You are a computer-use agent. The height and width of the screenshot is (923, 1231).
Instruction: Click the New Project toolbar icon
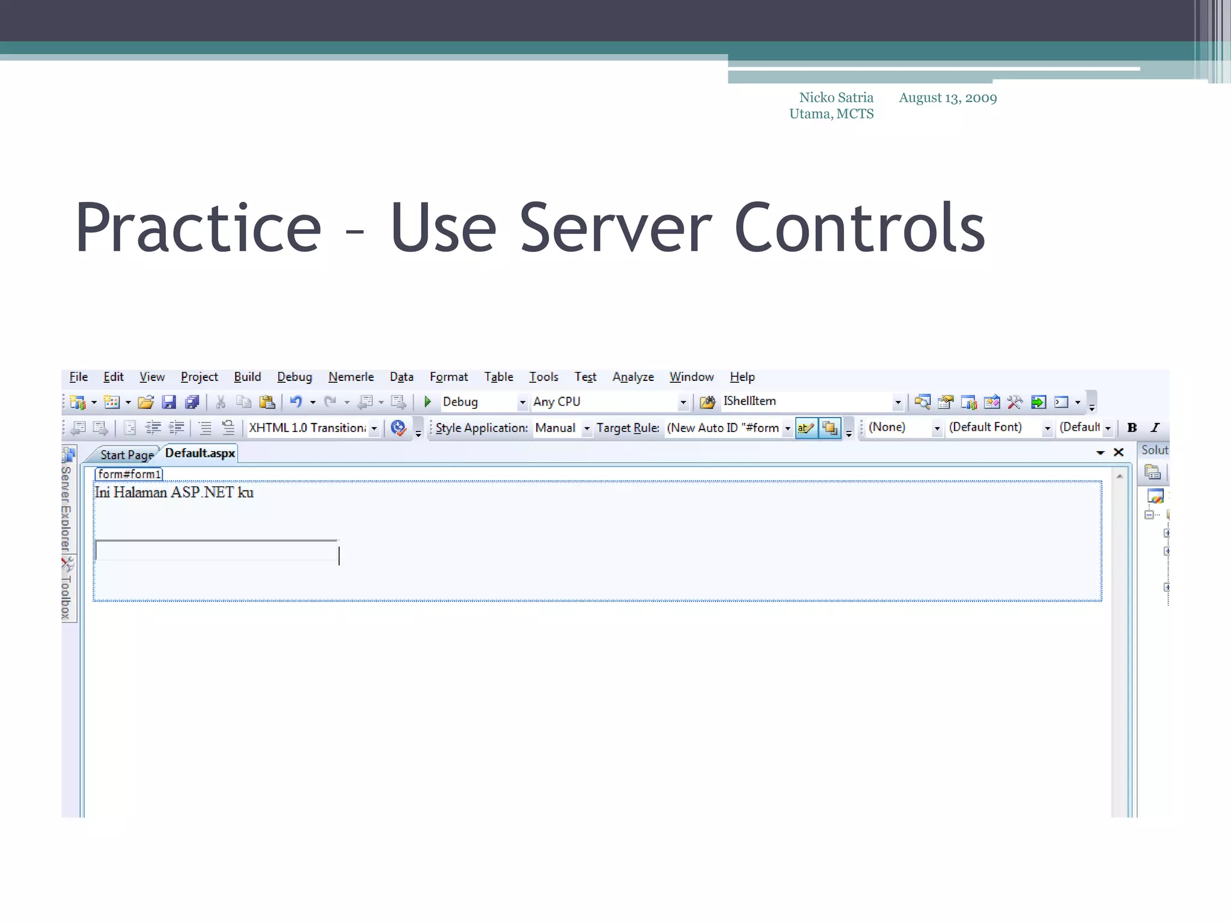point(78,402)
